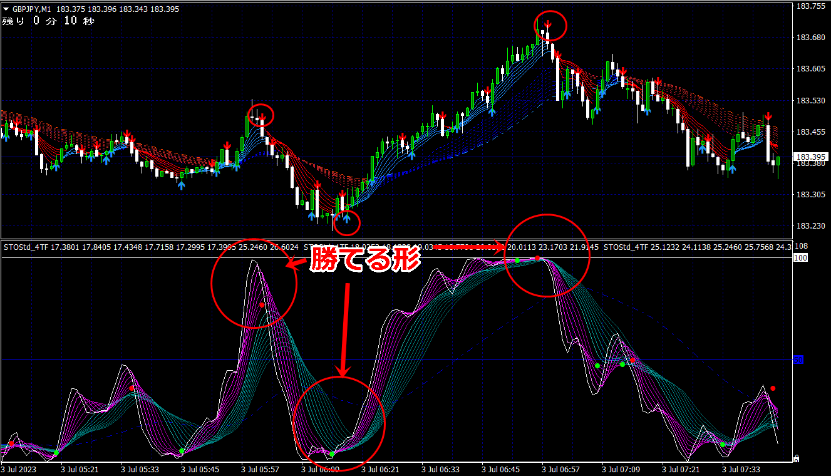Click the red dot at the stochastic 100 level
The height and width of the screenshot is (476, 831).
click(537, 258)
